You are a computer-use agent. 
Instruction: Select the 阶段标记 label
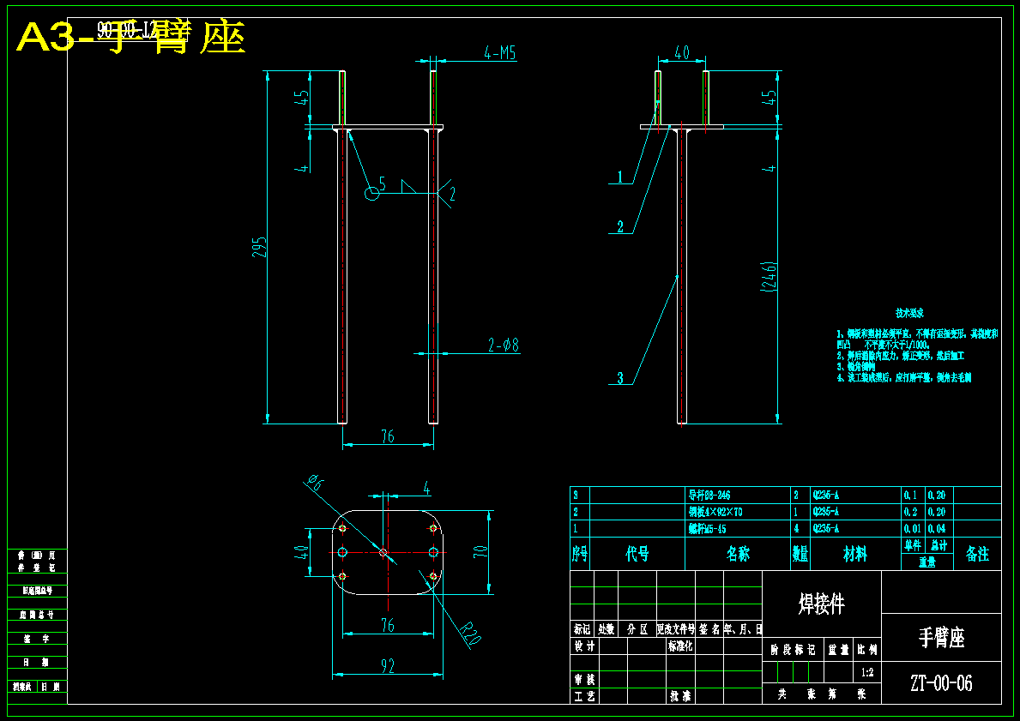point(793,650)
